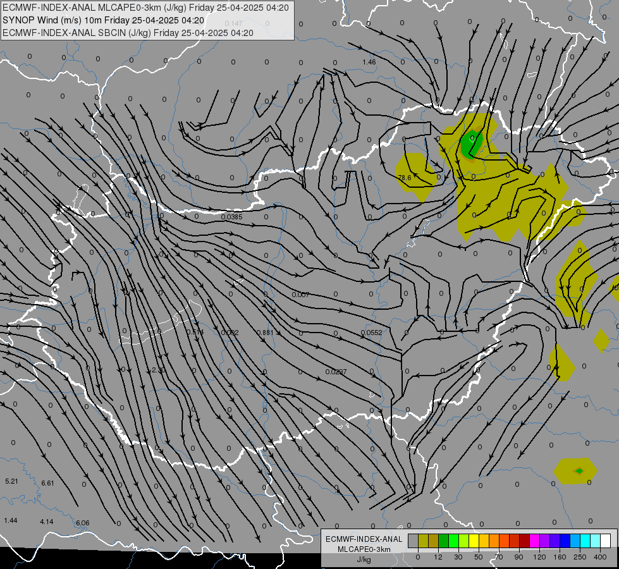
Task: Click the 1.44 value on the map
Action: [x=11, y=521]
